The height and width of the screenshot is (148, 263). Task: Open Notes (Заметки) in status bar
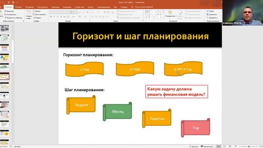tap(194, 146)
